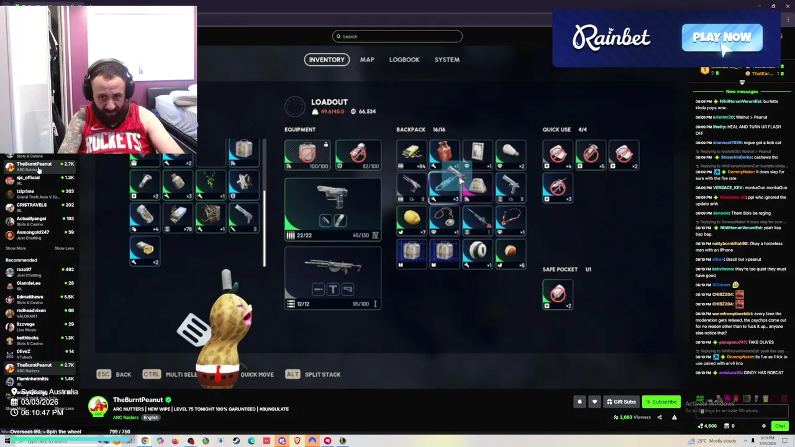Click the pistol's first attachment slot
Screen dimensions: 795x447
pyautogui.click(x=325, y=220)
